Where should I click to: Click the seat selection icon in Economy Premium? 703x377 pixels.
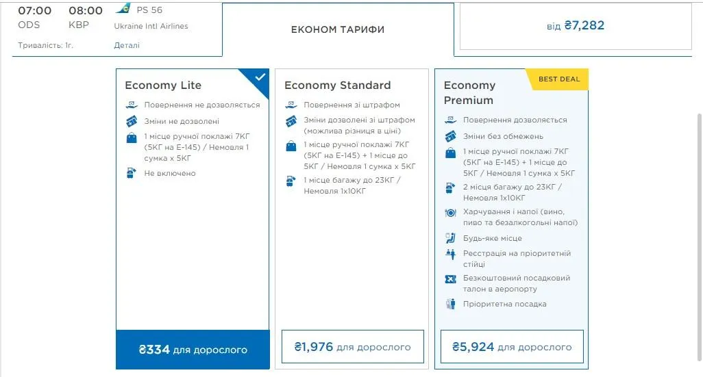[451, 238]
